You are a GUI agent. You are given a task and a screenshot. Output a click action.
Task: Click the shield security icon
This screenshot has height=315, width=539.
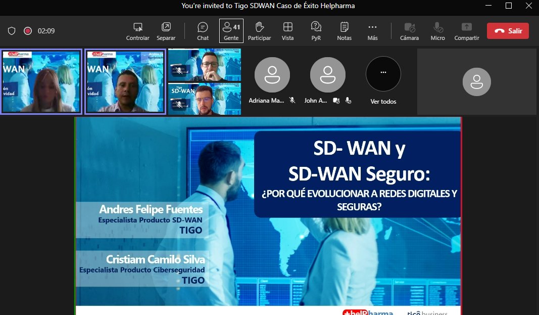click(12, 31)
